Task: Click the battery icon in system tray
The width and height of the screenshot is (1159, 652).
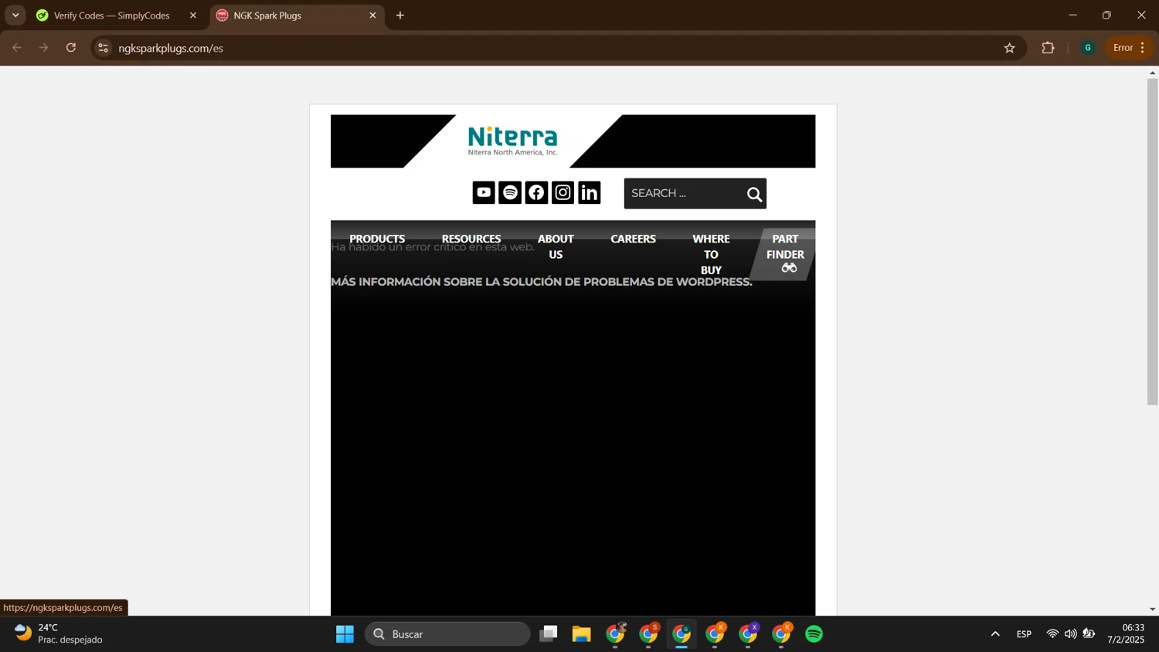Action: pos(1089,634)
